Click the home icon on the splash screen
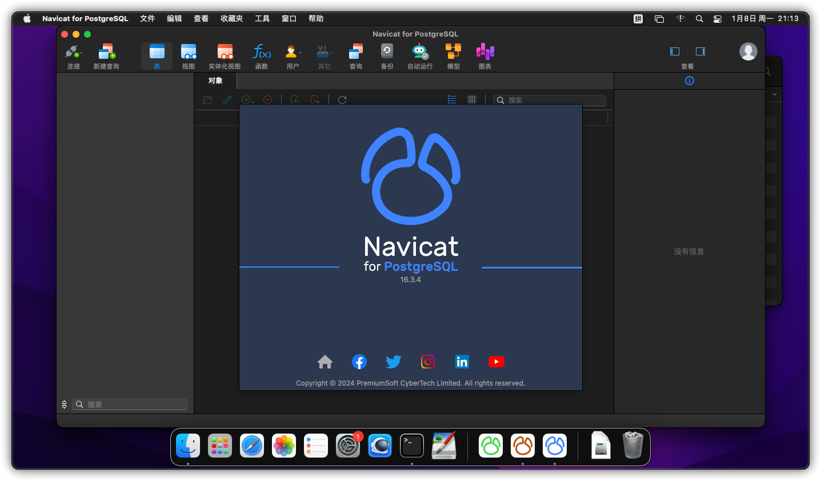The image size is (821, 481). pos(325,362)
